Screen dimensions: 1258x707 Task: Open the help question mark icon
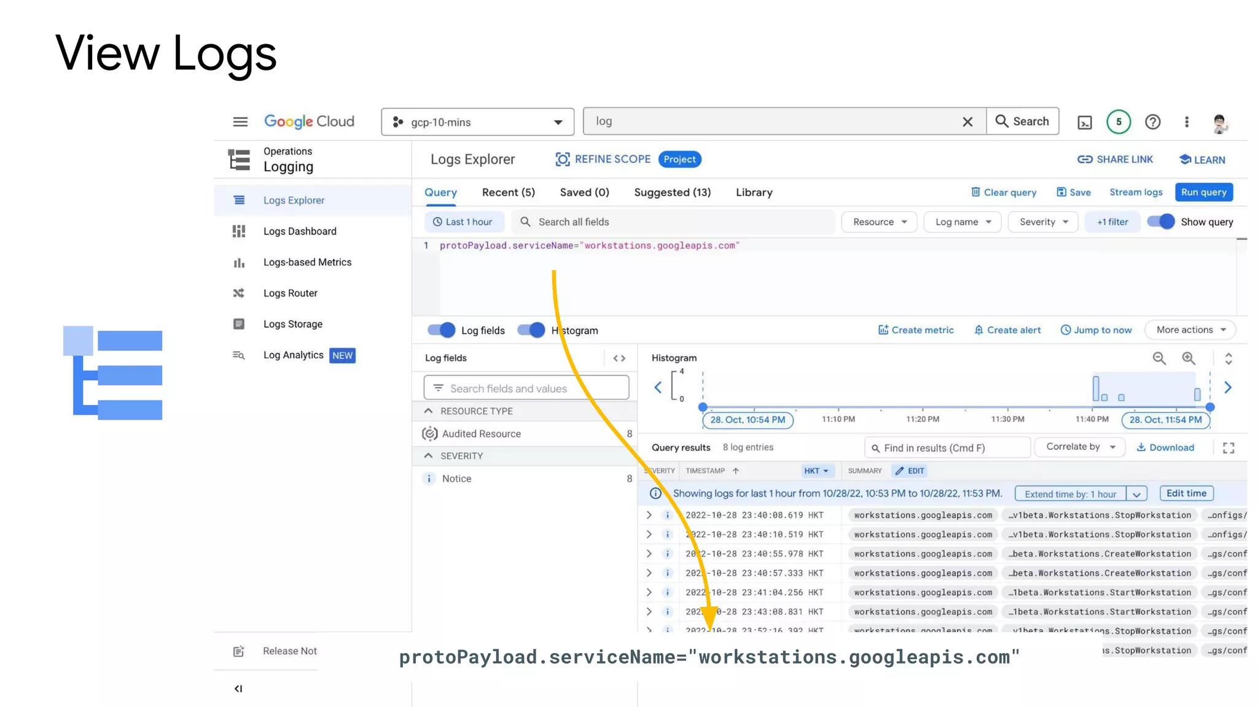tap(1153, 122)
